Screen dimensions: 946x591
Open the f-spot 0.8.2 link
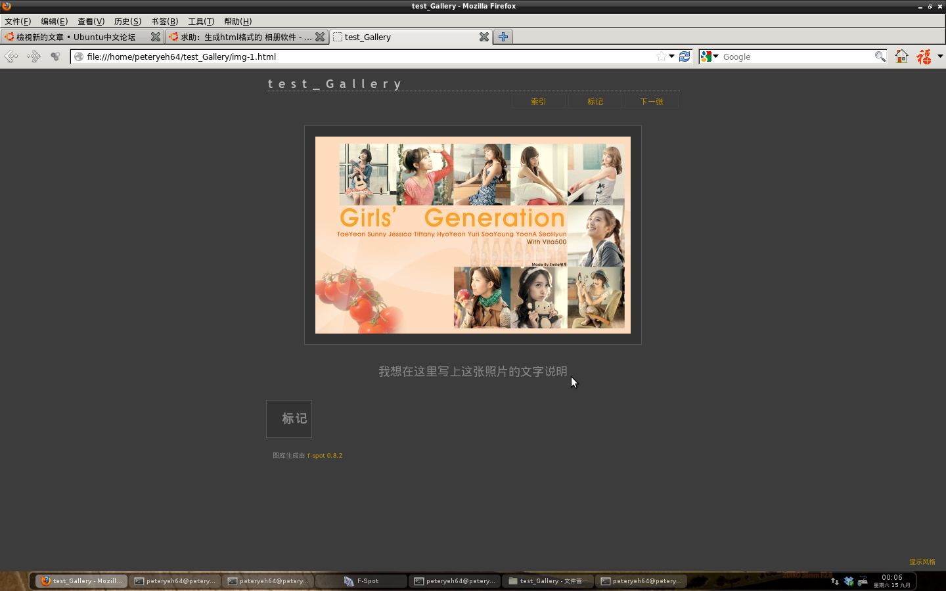(x=325, y=455)
